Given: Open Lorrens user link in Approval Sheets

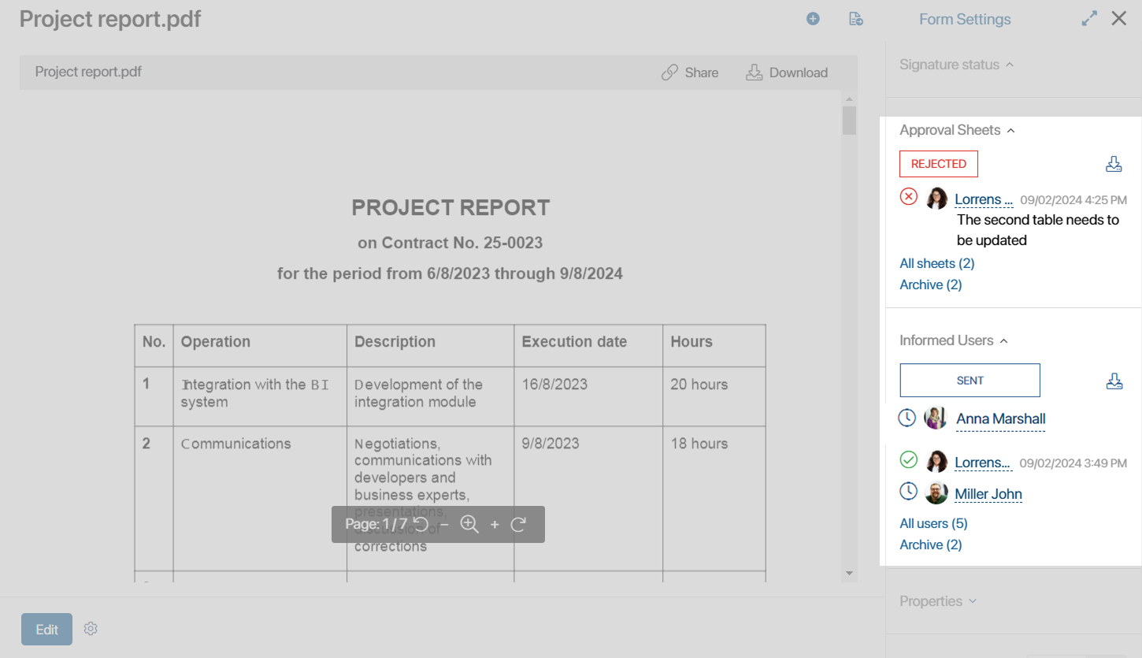Looking at the screenshot, I should 984,199.
